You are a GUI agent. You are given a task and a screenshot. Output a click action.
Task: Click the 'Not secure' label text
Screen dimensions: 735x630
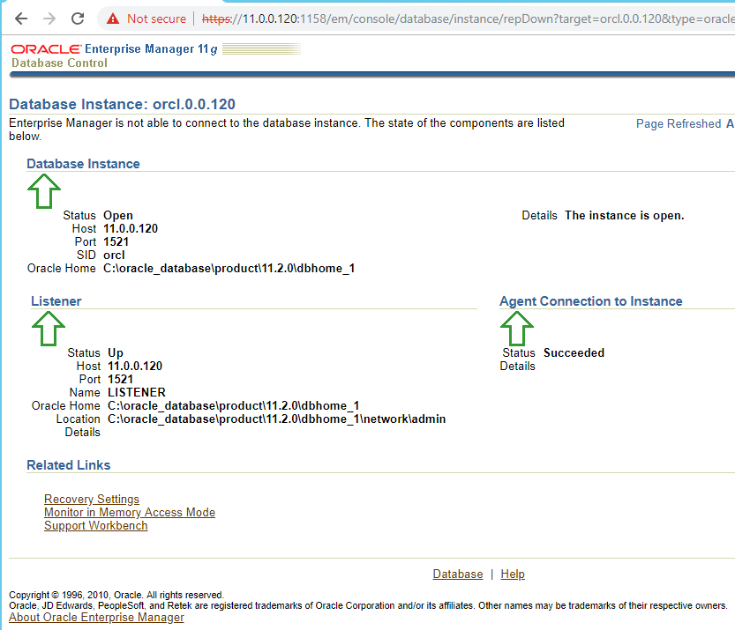click(156, 19)
